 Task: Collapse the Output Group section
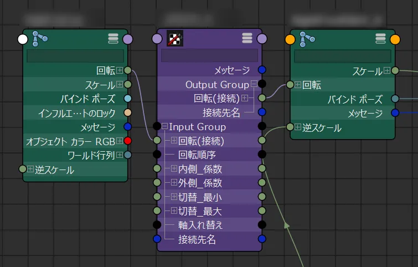tap(254, 84)
